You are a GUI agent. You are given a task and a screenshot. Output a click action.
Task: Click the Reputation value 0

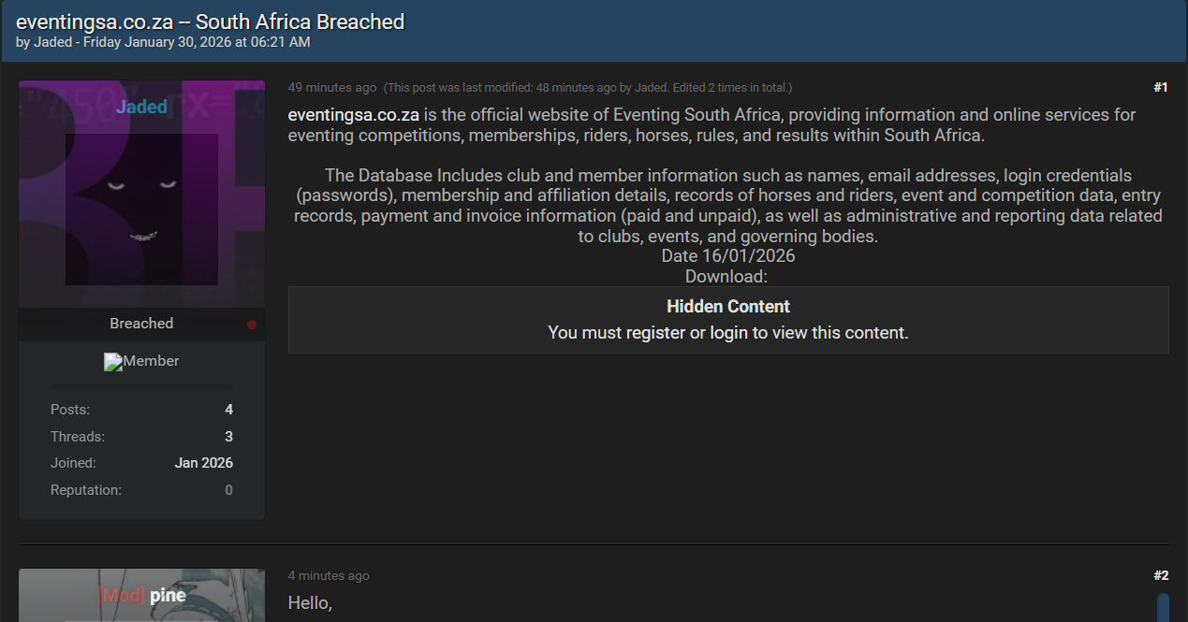click(228, 490)
